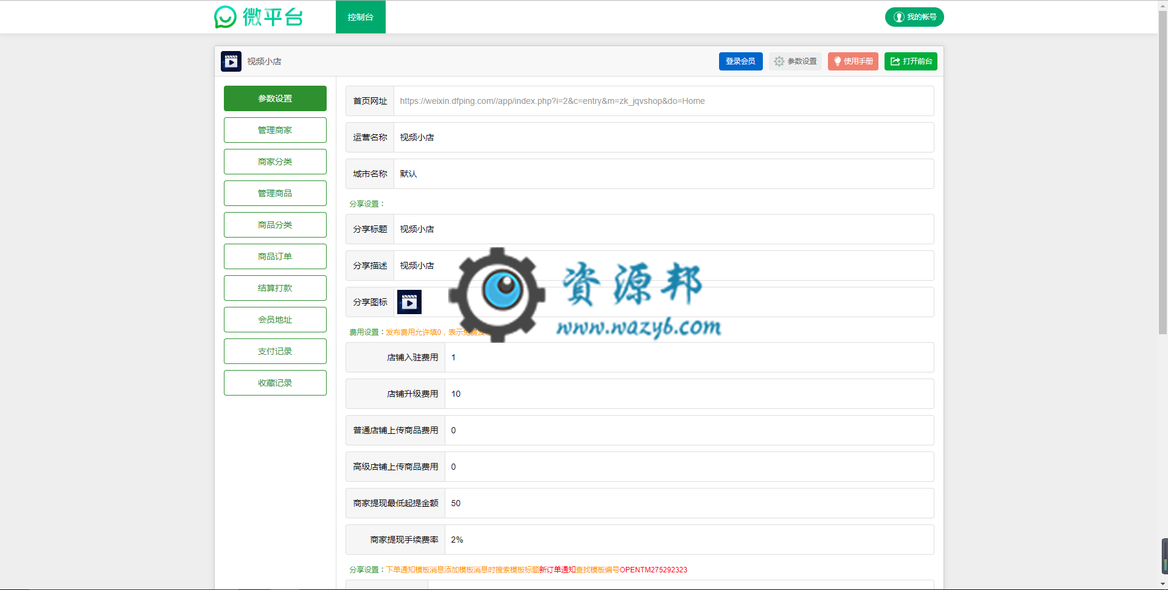The width and height of the screenshot is (1168, 590).
Task: Open 管理商家 in the sidebar
Action: (275, 130)
